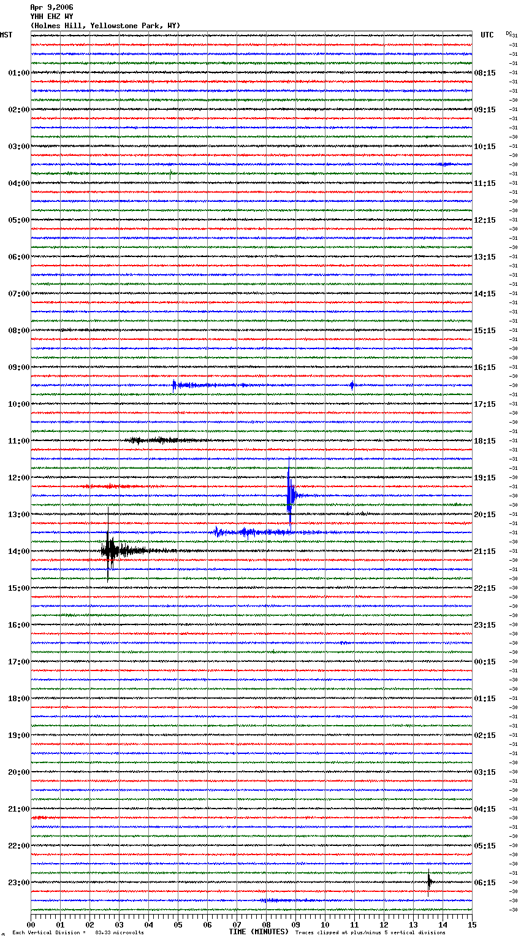The height and width of the screenshot is (941, 521).
Task: Click the '15' minute tick label
Action: tap(472, 925)
